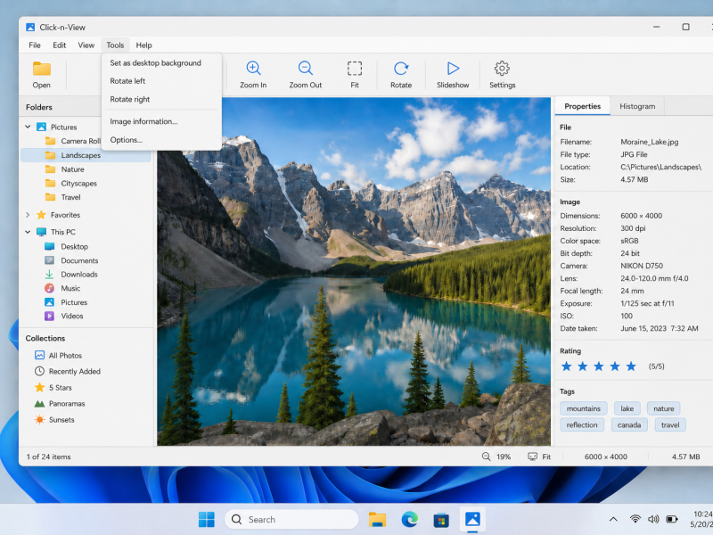
Task: Collapse the Pictures folder tree node
Action: click(28, 127)
